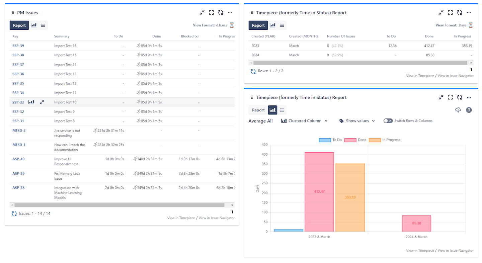The width and height of the screenshot is (482, 263).
Task: Enable Switch Rows & Columns
Action: (x=388, y=121)
